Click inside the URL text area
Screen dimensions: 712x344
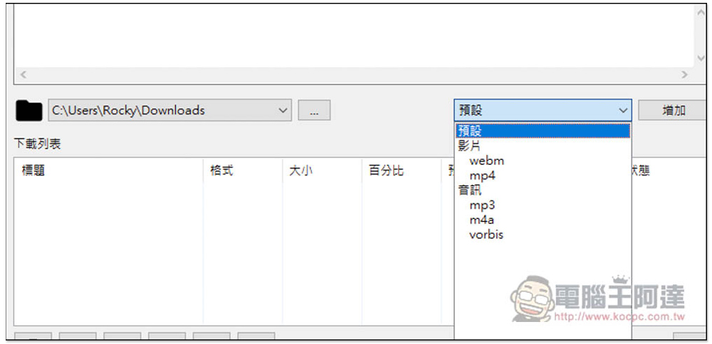(354, 36)
